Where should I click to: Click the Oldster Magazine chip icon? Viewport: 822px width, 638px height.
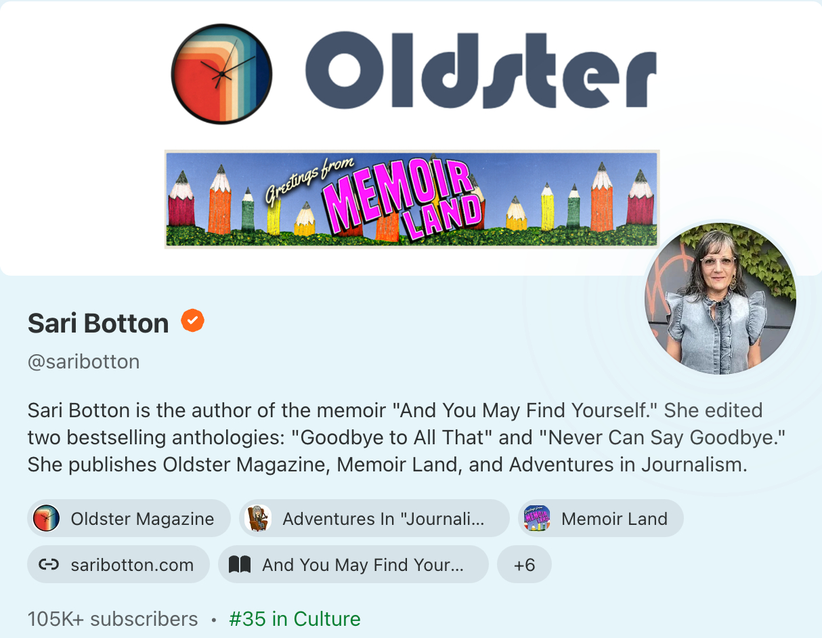tap(47, 519)
